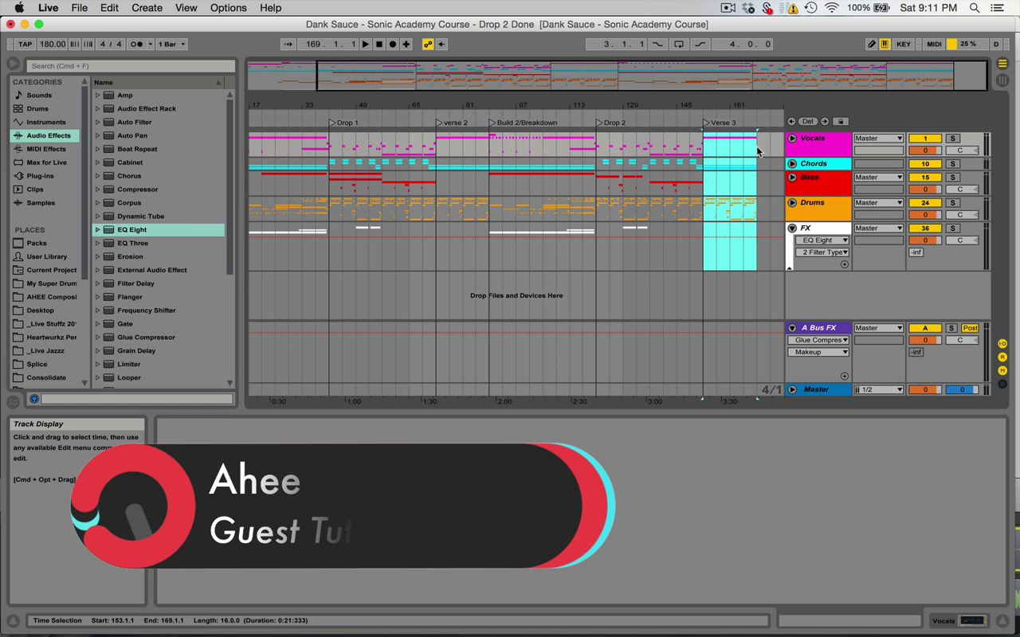Screen dimensions: 1020x637
Task: Click the Stop button in transport
Action: pos(379,45)
